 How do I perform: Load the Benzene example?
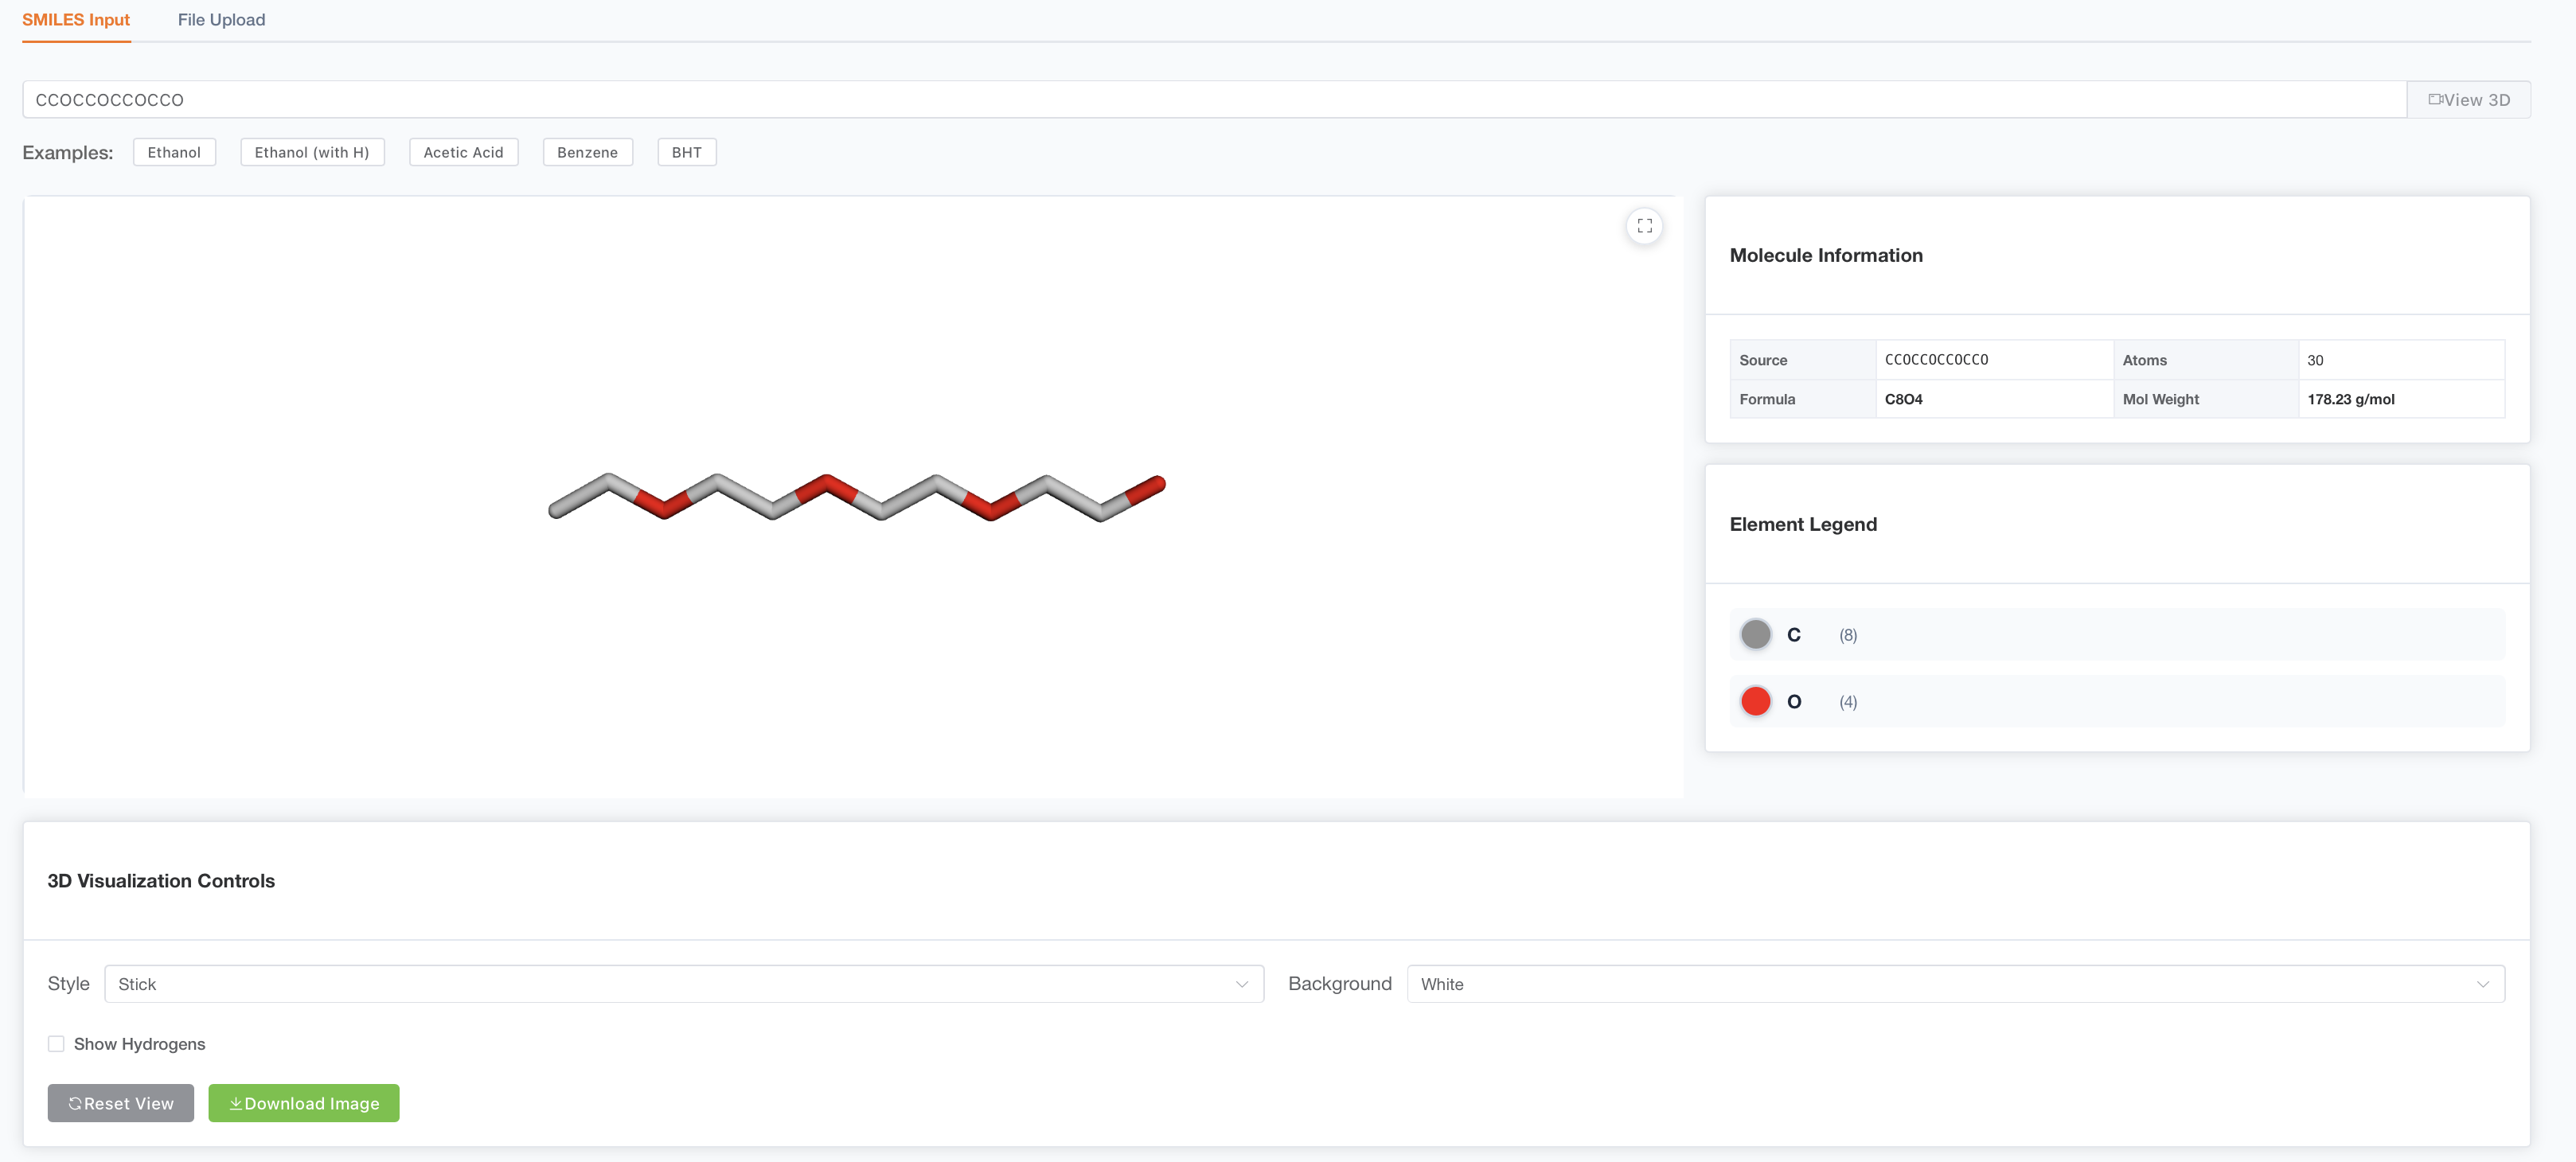[x=587, y=152]
